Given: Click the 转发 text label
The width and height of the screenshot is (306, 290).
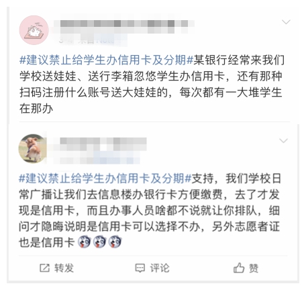Looking at the screenshot, I should coord(64,268).
